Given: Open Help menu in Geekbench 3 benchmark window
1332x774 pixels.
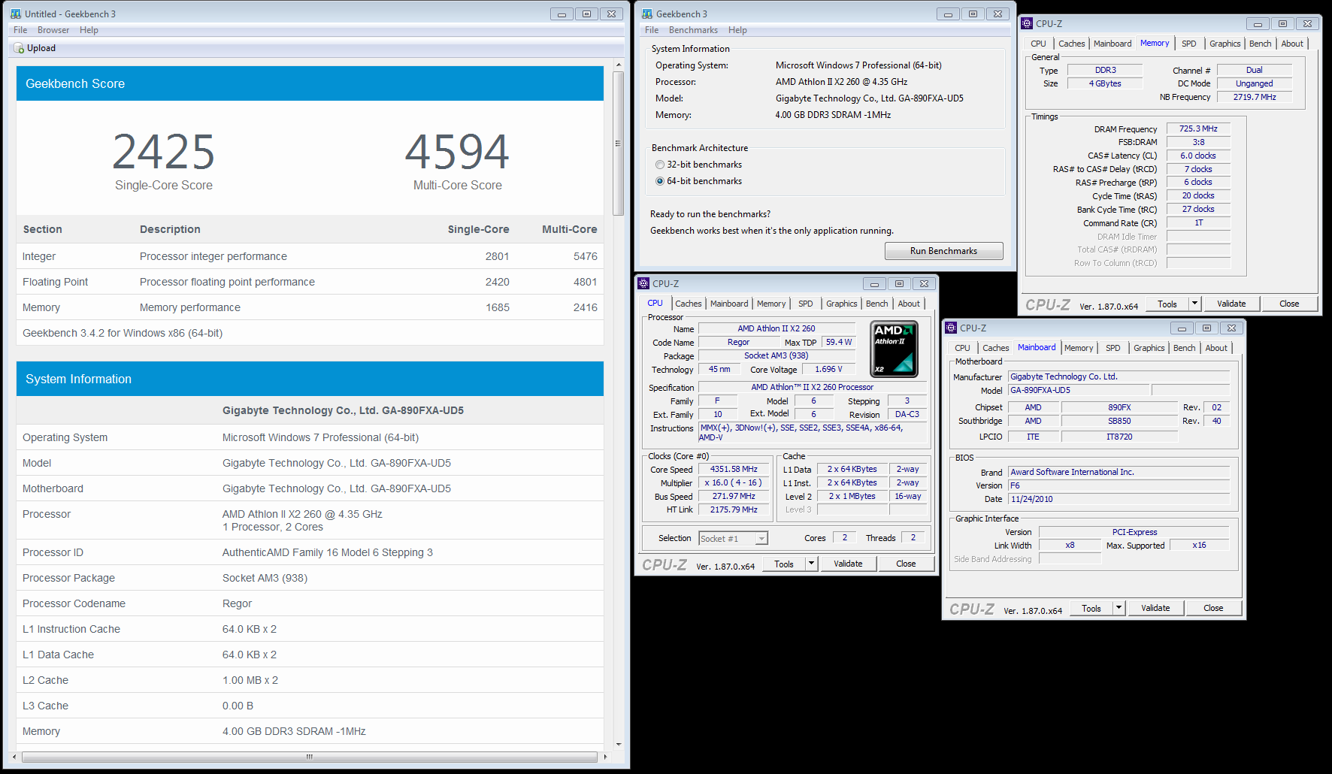Looking at the screenshot, I should [737, 30].
